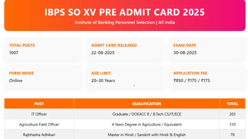Open the Age Limit card
248x139 pixels.
[125, 77]
